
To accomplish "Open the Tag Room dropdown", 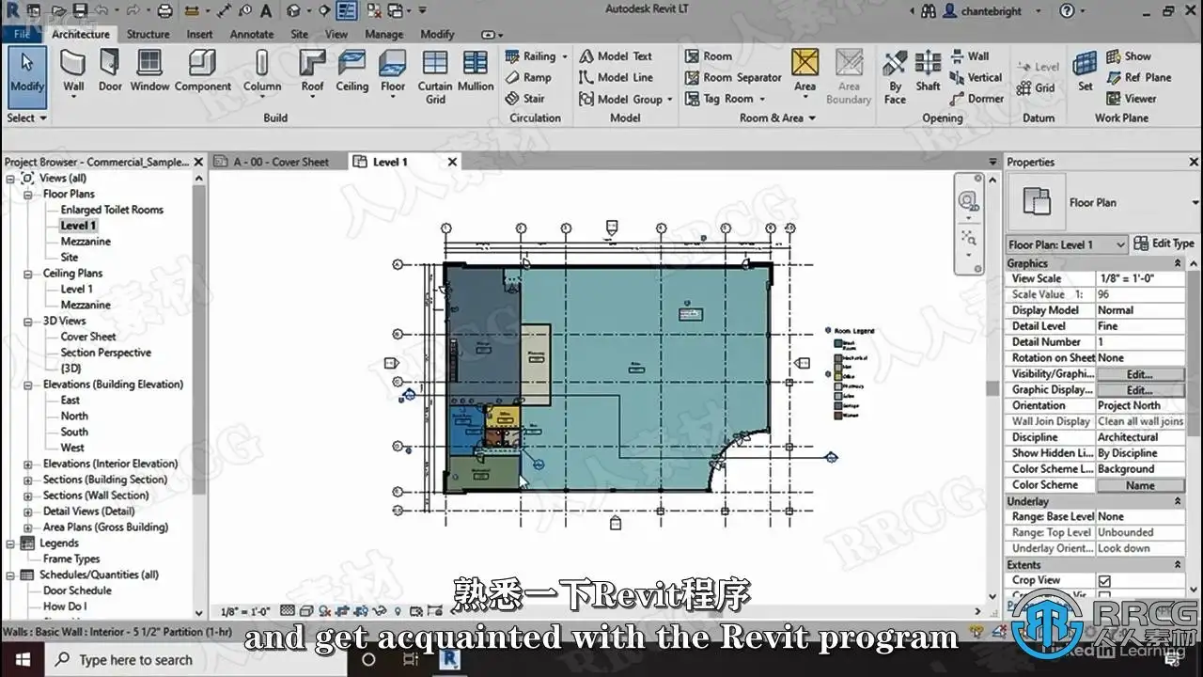I will pos(762,99).
